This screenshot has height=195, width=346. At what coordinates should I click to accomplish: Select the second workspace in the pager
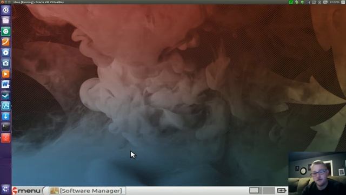[x=269, y=190]
